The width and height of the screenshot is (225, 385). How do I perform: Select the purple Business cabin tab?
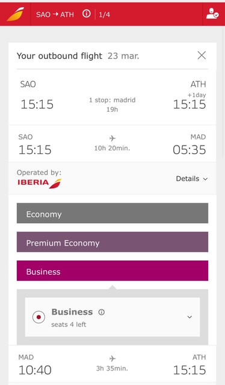[x=112, y=271]
